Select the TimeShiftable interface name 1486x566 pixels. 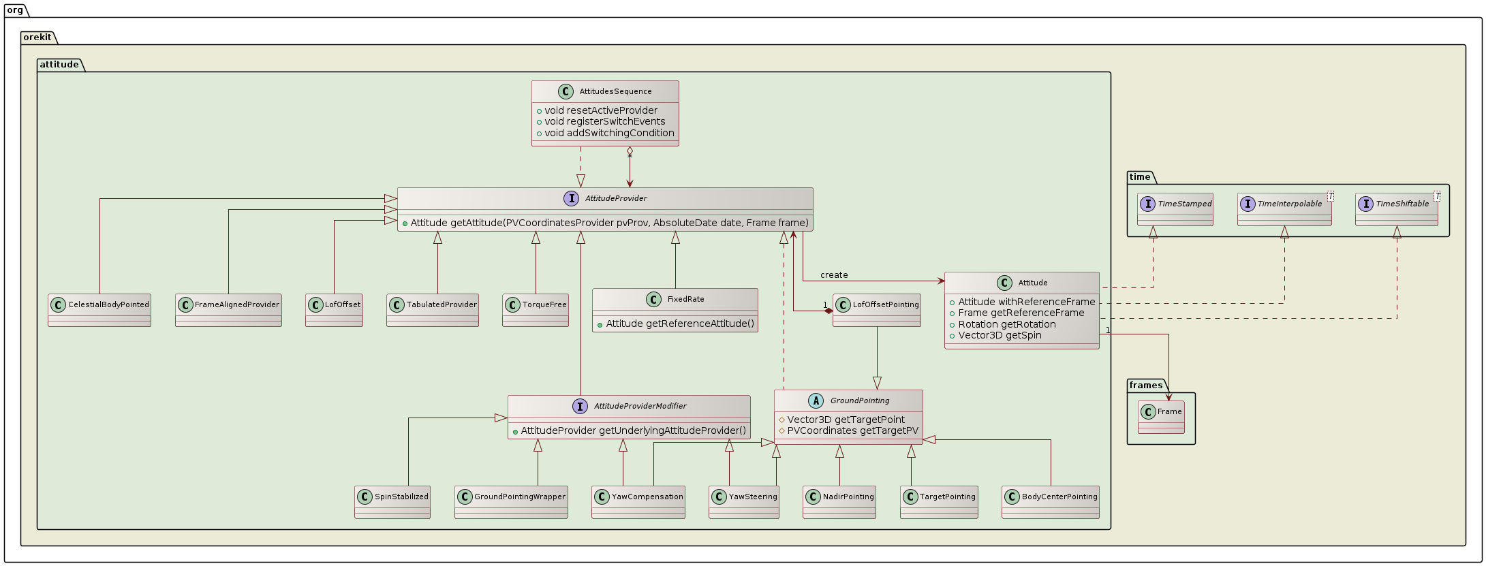pos(1404,204)
